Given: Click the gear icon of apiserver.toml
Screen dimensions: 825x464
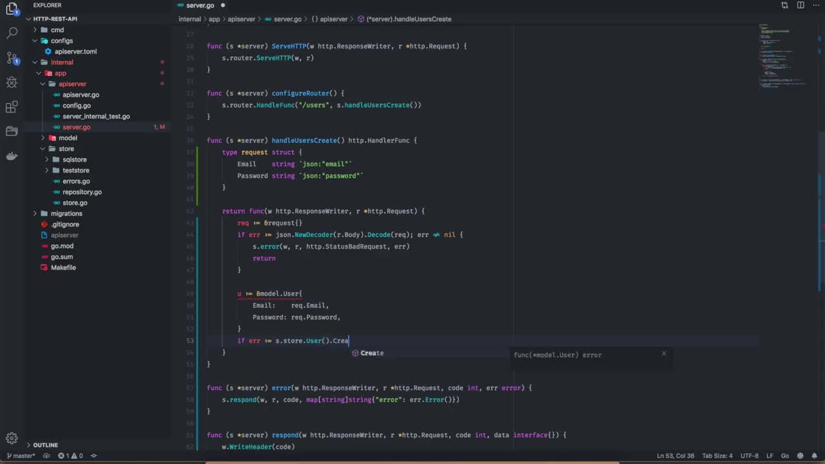Looking at the screenshot, I should click(x=48, y=52).
